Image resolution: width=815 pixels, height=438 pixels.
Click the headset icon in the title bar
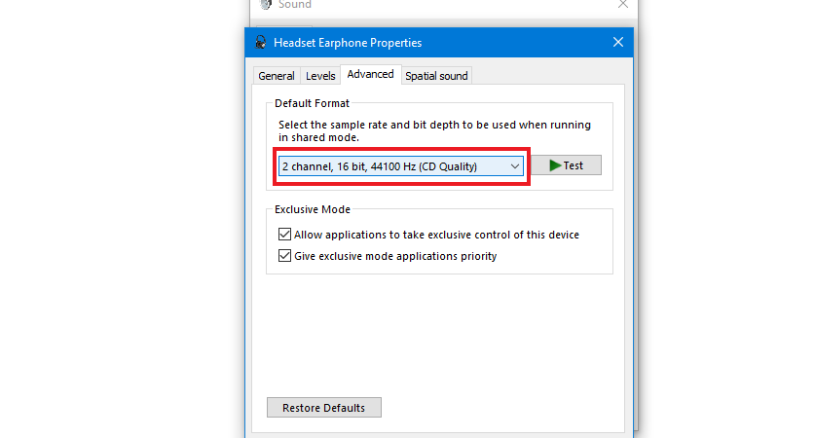pyautogui.click(x=261, y=42)
